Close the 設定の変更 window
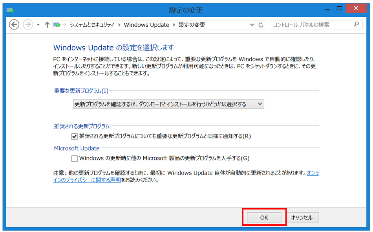373x232 pixels. (x=356, y=8)
